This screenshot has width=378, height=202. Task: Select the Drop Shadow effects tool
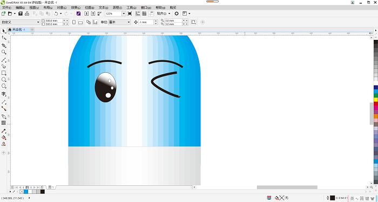(x=4, y=116)
